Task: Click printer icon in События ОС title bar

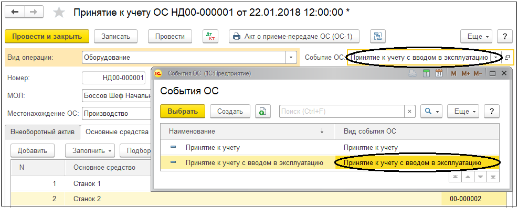Action: click(x=413, y=73)
